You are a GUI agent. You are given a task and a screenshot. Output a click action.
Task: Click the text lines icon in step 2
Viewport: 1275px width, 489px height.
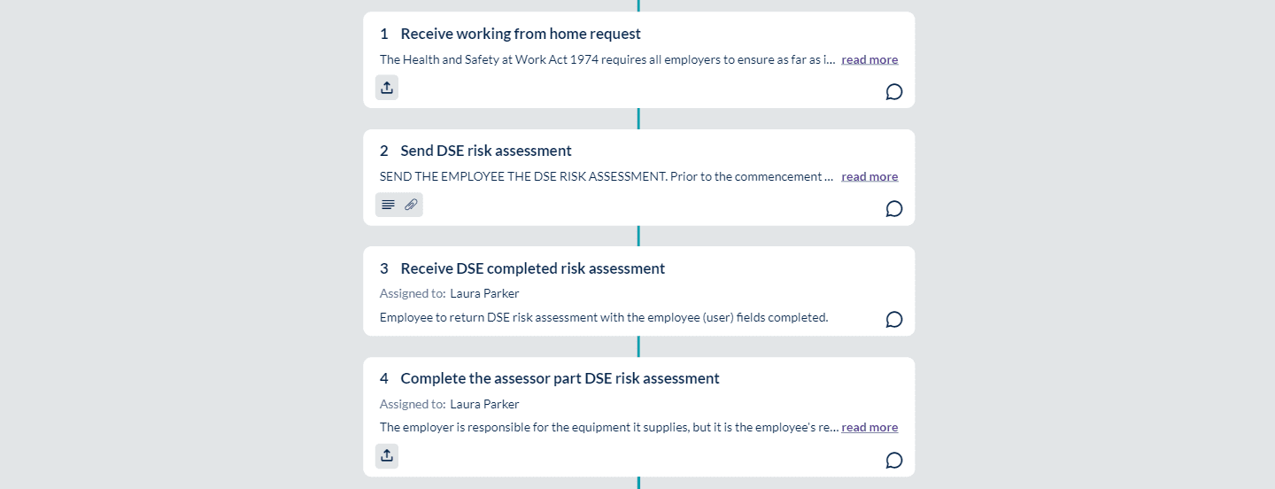388,205
